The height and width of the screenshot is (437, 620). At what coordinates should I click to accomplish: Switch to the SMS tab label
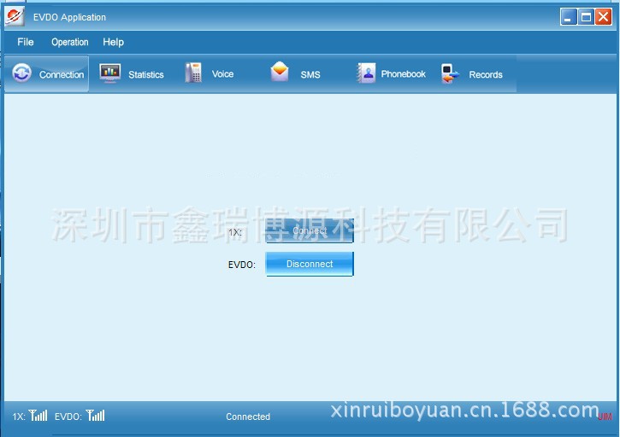310,74
